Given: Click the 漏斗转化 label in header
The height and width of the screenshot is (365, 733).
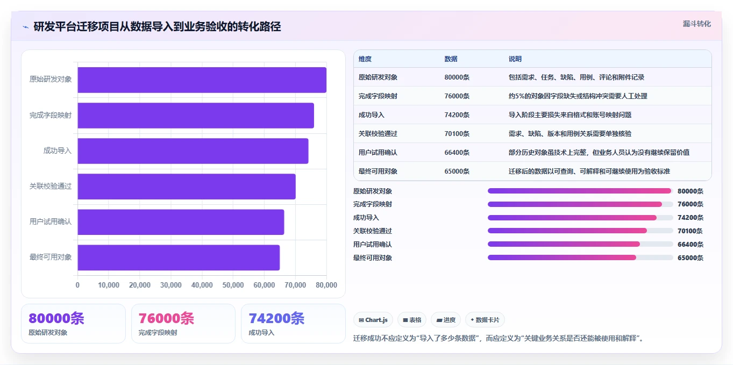Looking at the screenshot, I should 697,24.
